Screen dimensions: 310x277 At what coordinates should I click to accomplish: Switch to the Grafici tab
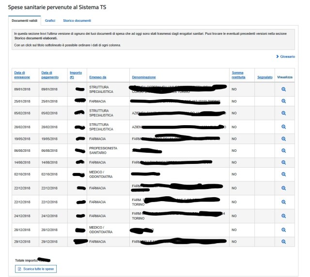pos(50,21)
